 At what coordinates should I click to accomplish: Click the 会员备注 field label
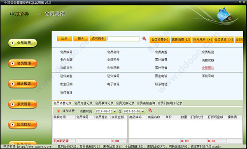point(66,92)
